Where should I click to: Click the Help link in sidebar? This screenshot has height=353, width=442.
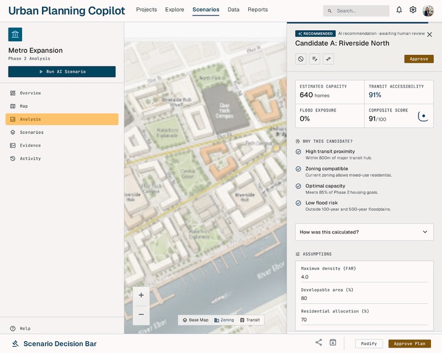[25, 328]
